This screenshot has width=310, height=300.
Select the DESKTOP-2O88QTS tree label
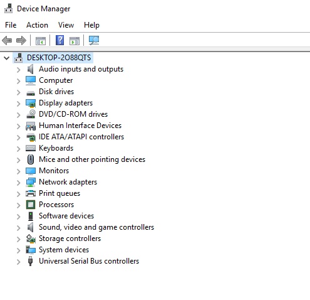[59, 58]
